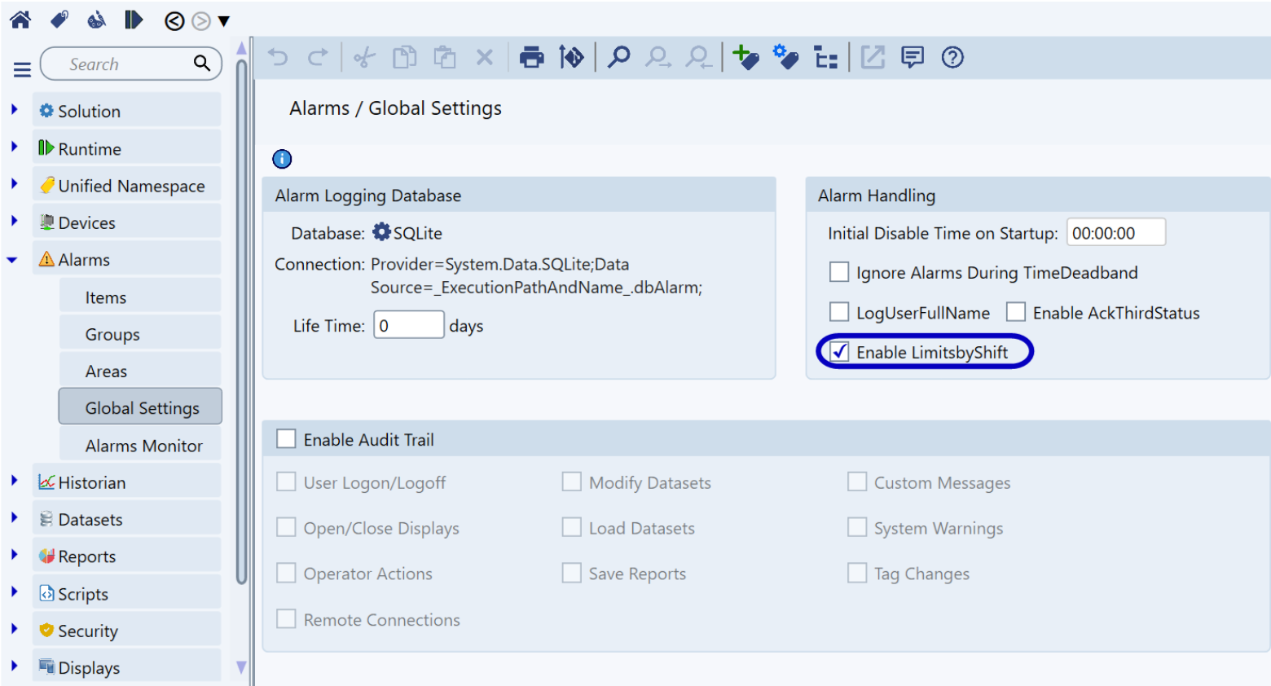The image size is (1271, 686).
Task: Select Groups under Alarms
Action: [140, 334]
